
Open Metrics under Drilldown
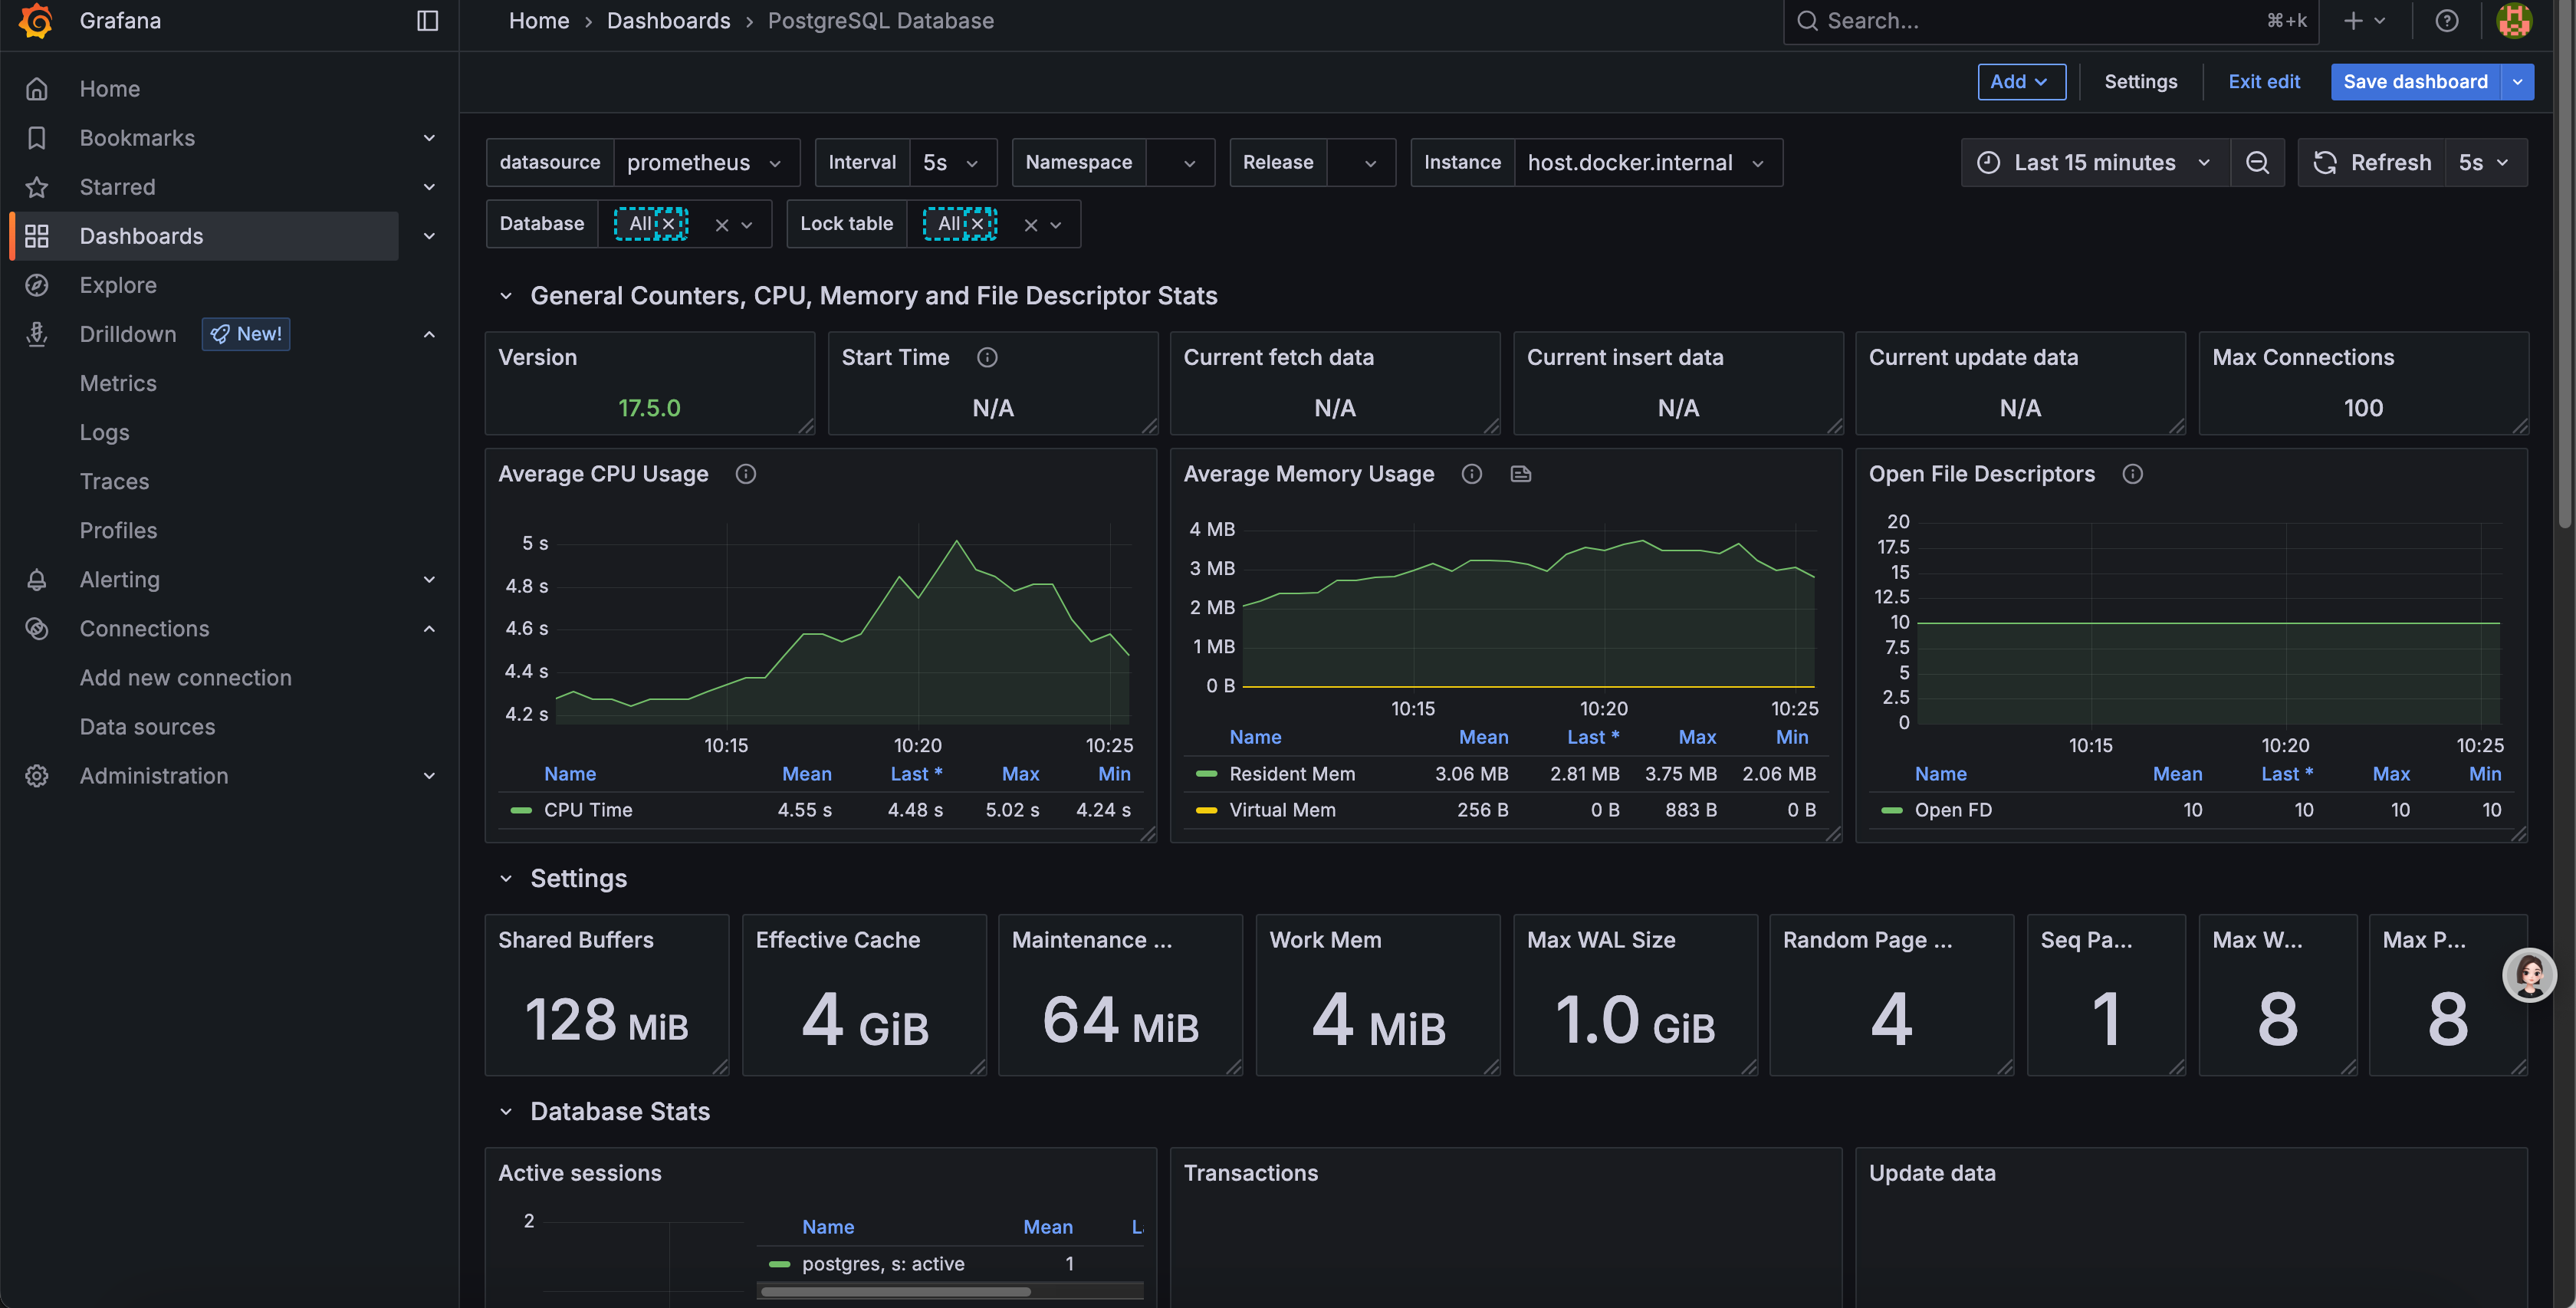click(118, 383)
